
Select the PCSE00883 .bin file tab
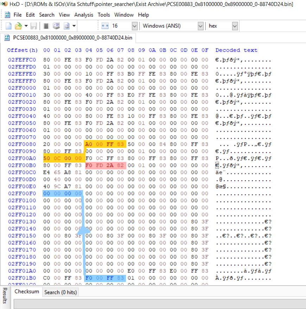click(x=68, y=38)
